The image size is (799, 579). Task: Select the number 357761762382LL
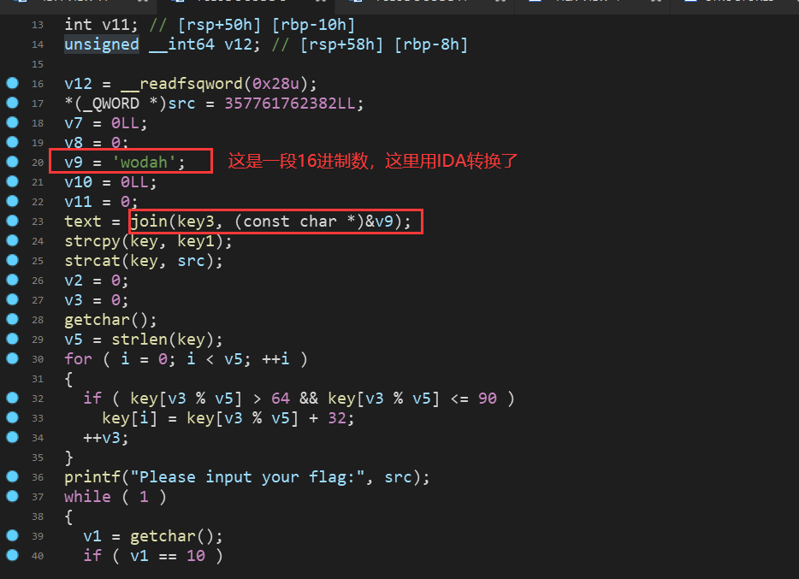click(290, 103)
